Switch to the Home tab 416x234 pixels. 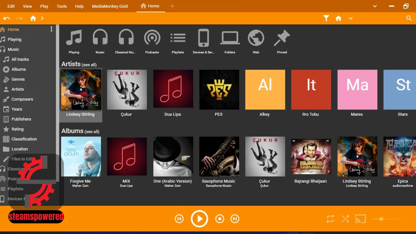click(150, 6)
